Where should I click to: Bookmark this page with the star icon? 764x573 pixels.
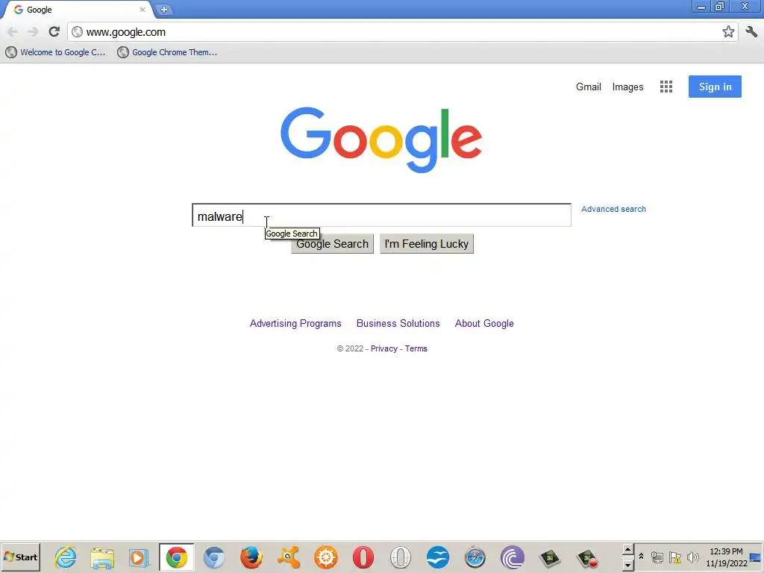728,31
